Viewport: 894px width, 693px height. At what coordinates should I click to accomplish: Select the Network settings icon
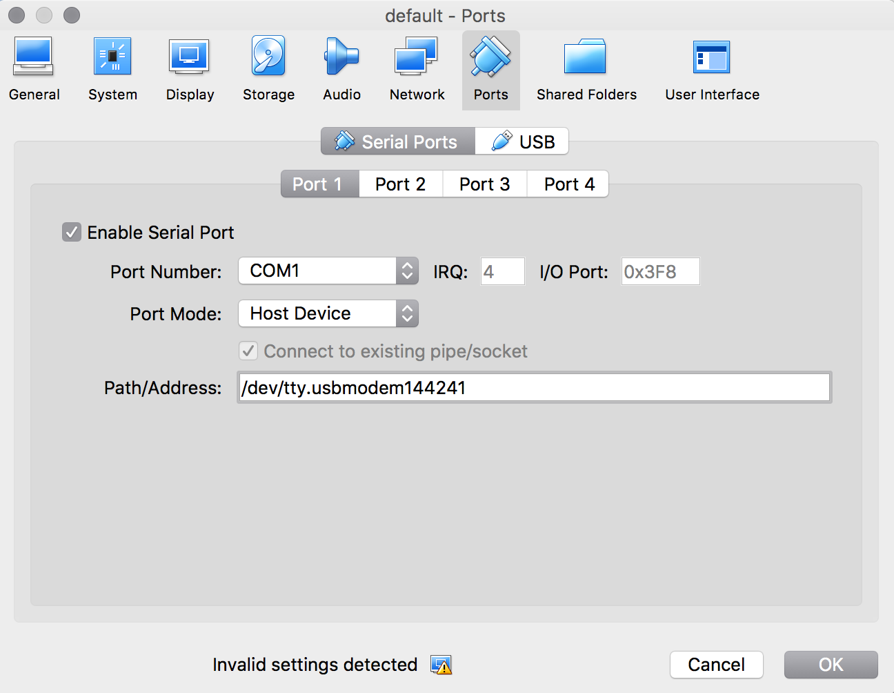[x=417, y=66]
